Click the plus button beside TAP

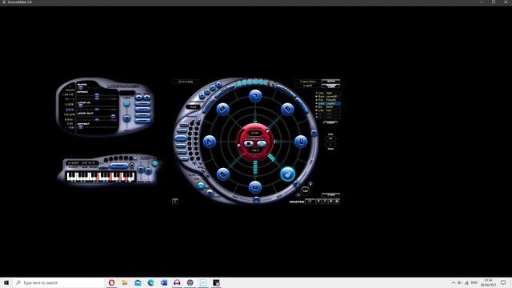click(x=310, y=184)
